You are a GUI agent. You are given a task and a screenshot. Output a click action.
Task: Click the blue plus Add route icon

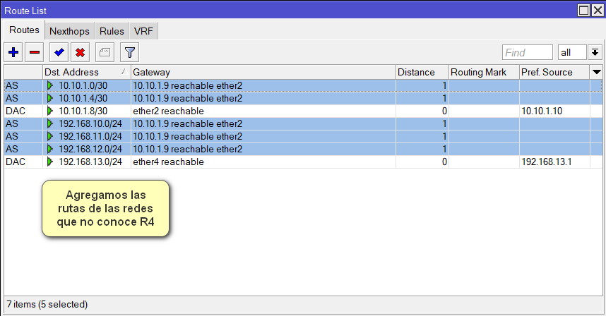(13, 52)
